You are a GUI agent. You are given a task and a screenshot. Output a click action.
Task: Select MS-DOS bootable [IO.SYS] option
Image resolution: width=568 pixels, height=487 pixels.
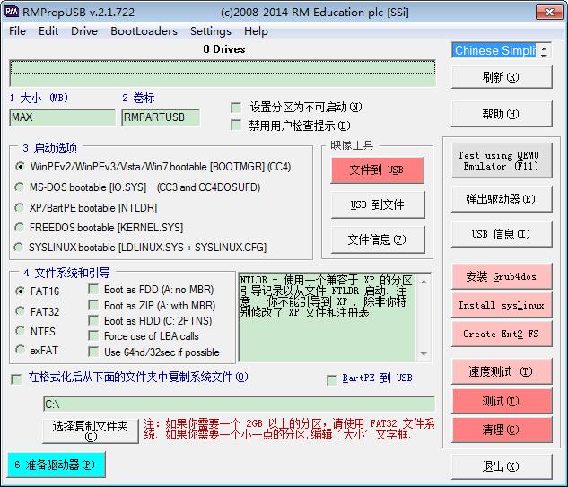(x=19, y=187)
